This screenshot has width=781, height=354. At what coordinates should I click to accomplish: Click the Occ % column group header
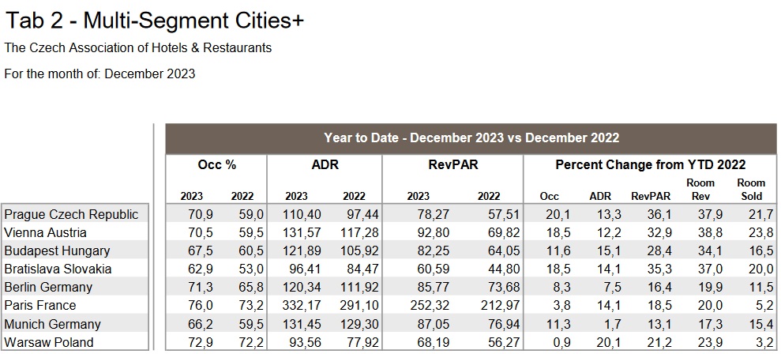tap(216, 165)
